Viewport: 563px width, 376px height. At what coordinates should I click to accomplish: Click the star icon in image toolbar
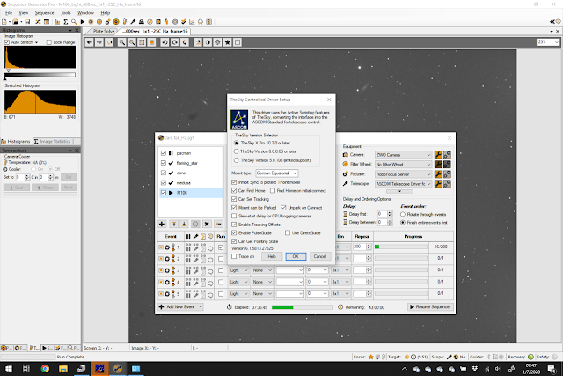coord(228,42)
